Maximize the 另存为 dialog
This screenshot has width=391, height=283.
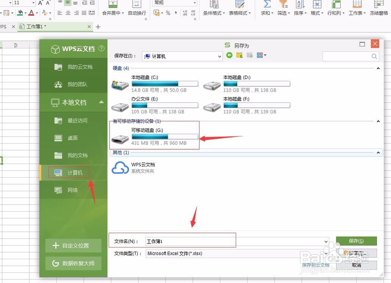tap(362, 44)
